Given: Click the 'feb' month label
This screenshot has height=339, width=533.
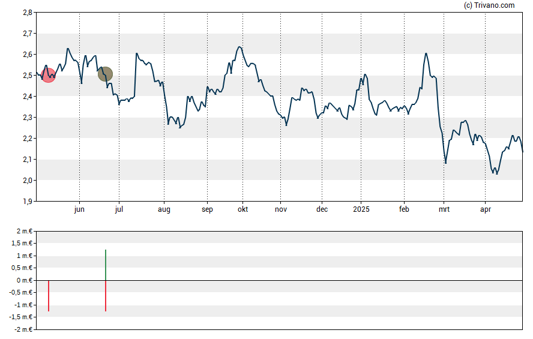Looking at the screenshot, I should tap(404, 209).
